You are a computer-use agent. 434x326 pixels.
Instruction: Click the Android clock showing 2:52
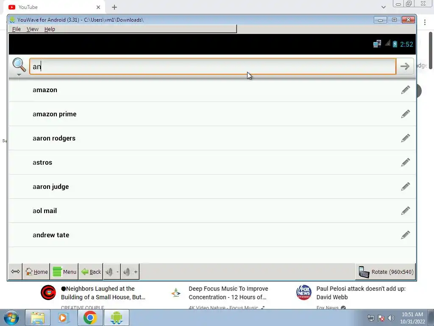click(x=406, y=44)
